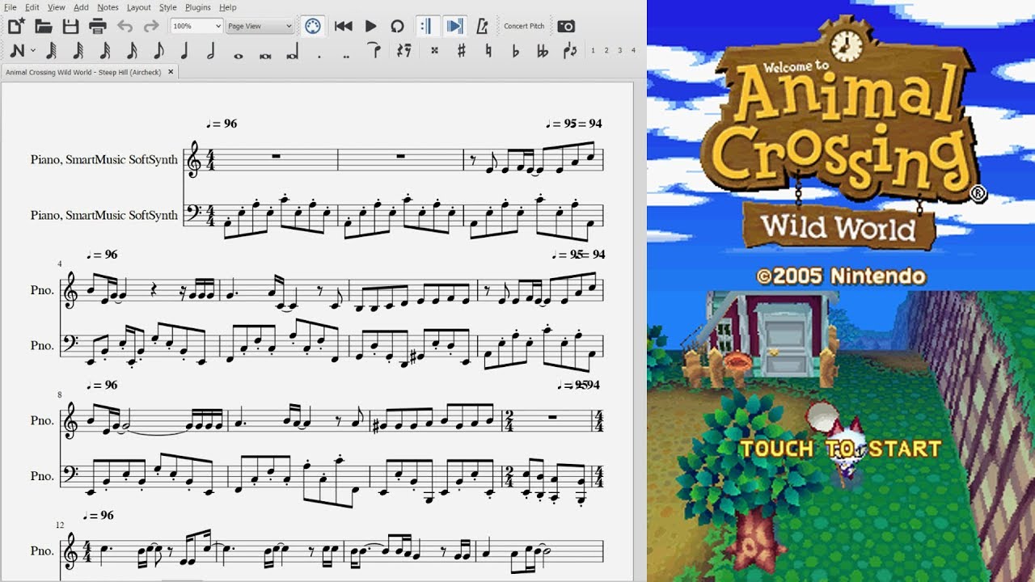Viewport: 1035px width, 582px height.
Task: Open the File menu
Action: (x=10, y=7)
